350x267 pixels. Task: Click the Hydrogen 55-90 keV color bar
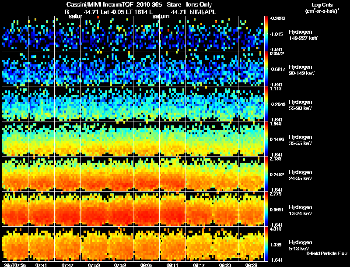(x=266, y=103)
